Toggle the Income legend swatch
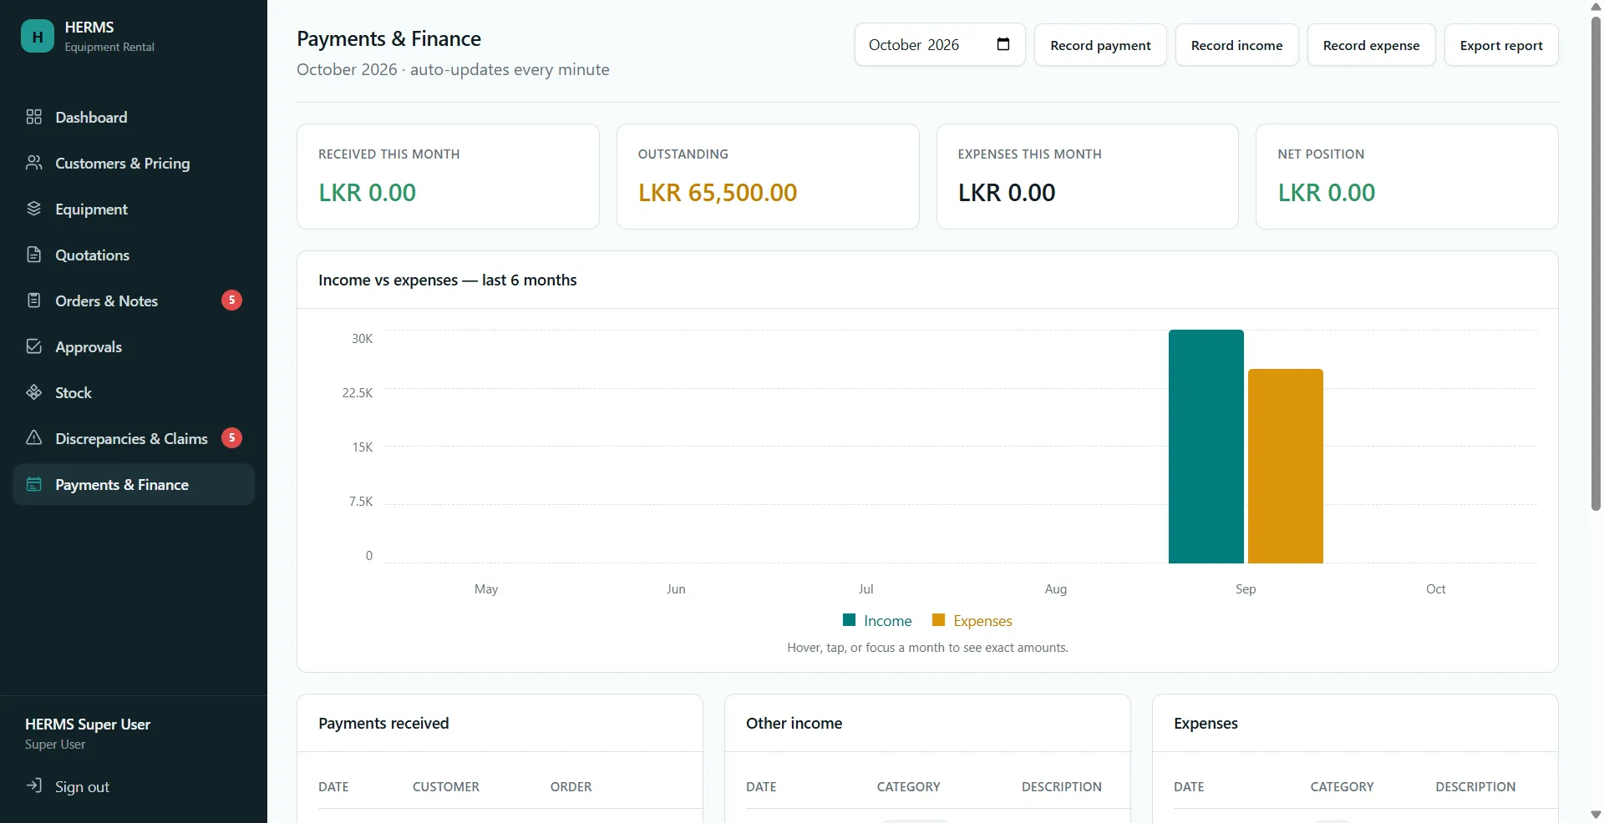The width and height of the screenshot is (1604, 823). pos(850,620)
